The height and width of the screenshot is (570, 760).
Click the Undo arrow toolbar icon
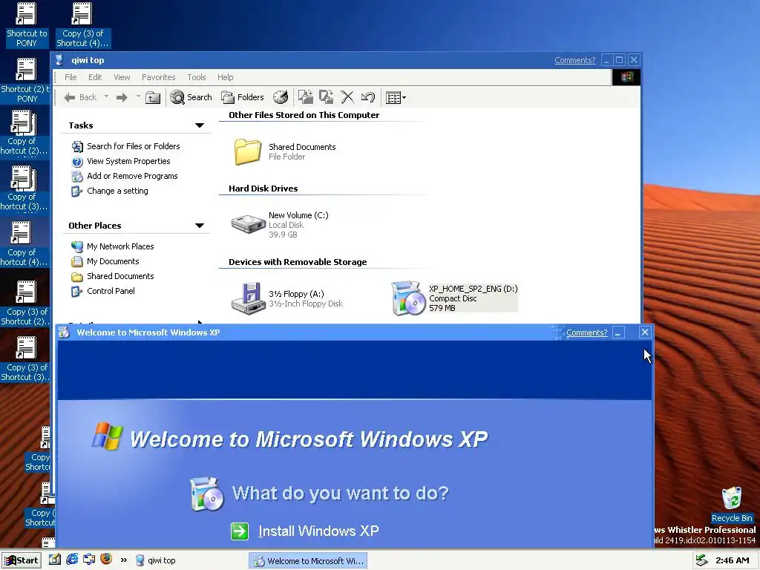pos(368,97)
